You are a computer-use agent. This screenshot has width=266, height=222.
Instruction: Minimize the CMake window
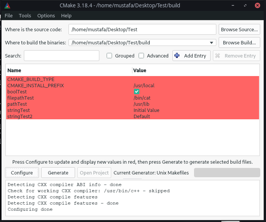233,5
